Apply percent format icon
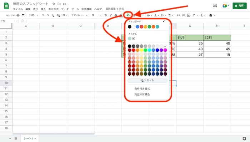Viewport: 250px width, 142px height. 48,15
